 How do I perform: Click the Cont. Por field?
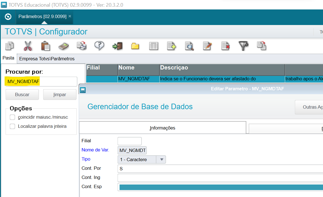[x=220, y=169]
